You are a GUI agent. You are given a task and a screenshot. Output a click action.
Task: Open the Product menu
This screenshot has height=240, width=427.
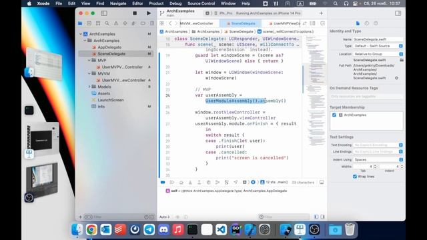pos(156,3)
